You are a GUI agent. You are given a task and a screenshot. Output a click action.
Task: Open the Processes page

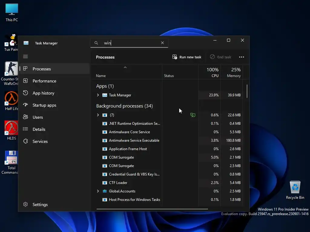click(55, 69)
